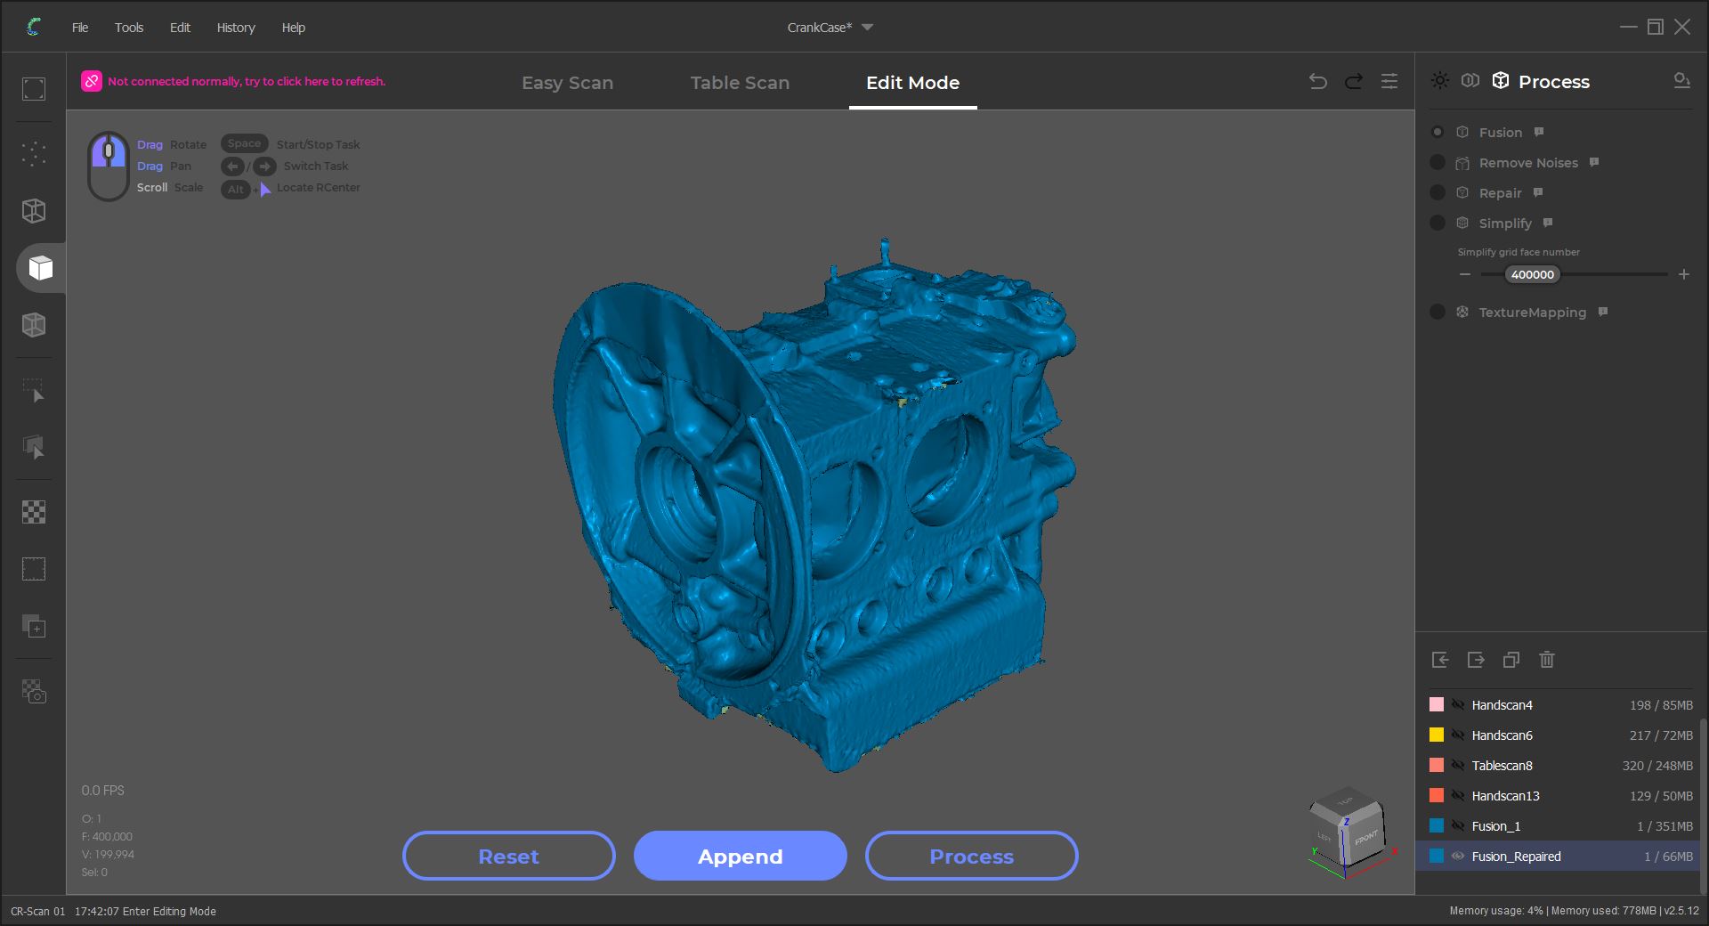The height and width of the screenshot is (926, 1709).
Task: Choose the rectangle selection cursor tool
Action: (34, 391)
